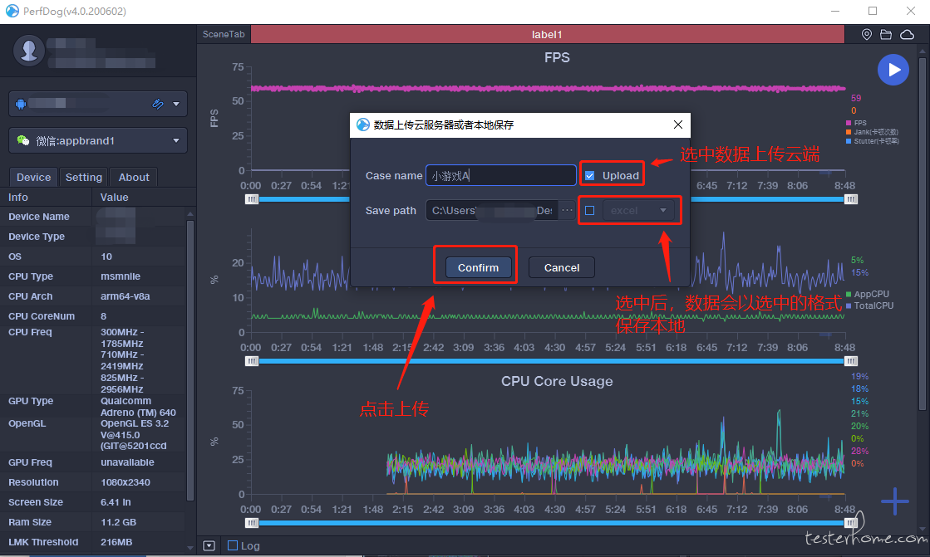Close the upload dialog
The width and height of the screenshot is (930, 557).
(678, 125)
